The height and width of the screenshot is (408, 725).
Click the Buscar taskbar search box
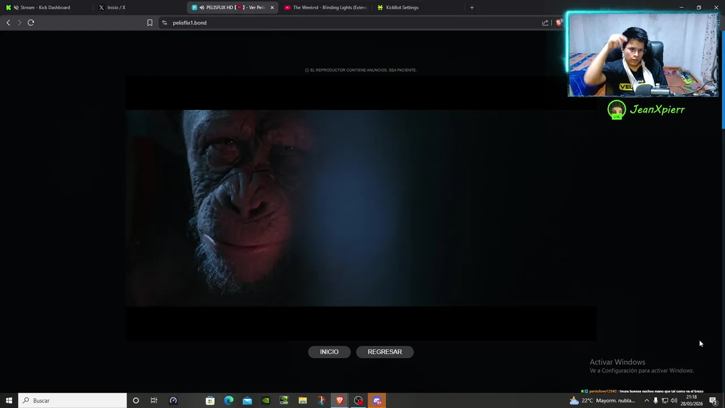(x=72, y=401)
